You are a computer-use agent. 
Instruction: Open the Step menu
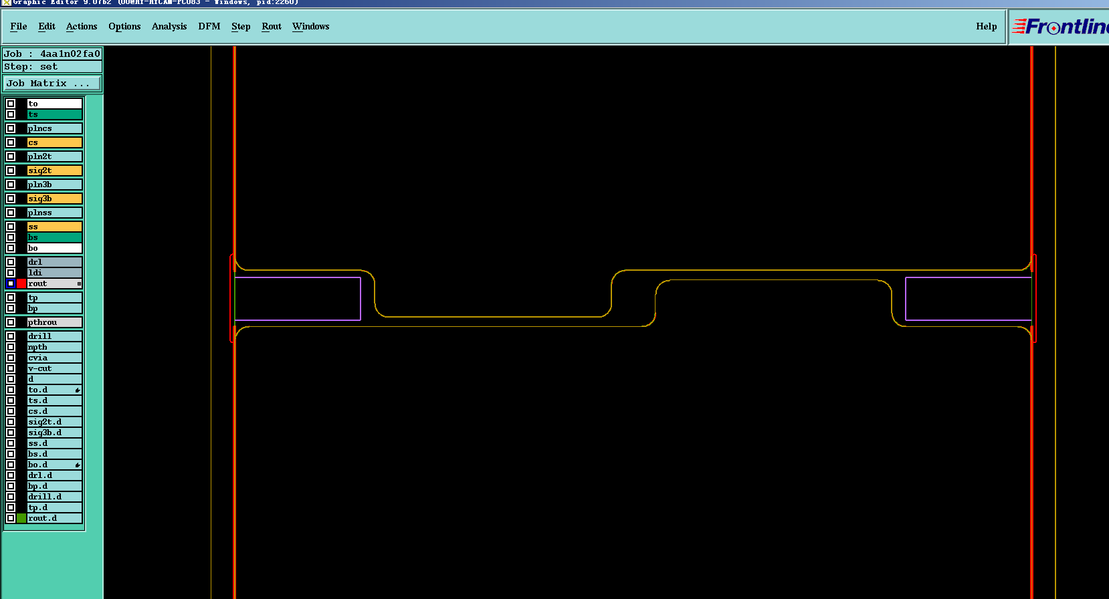[241, 27]
